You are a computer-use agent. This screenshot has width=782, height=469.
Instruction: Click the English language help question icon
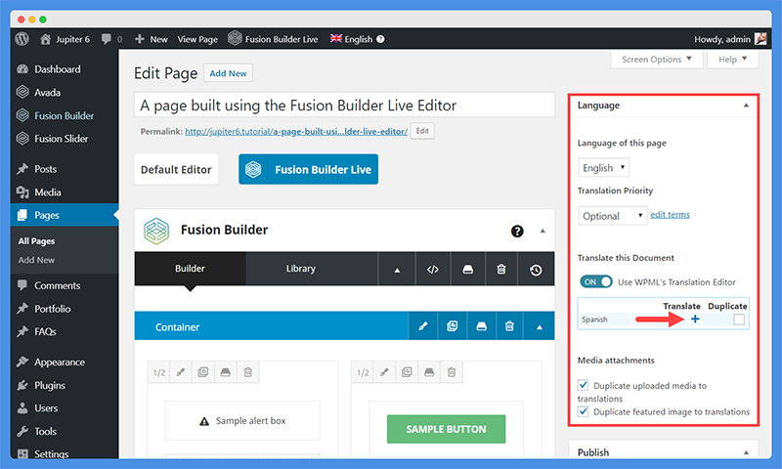(380, 39)
